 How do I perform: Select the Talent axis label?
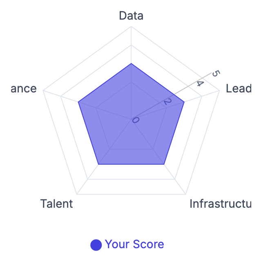(56, 204)
